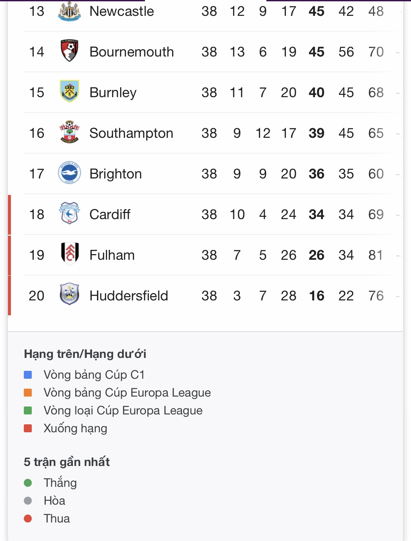Click the Southampton club crest
The image size is (411, 541).
69,132
